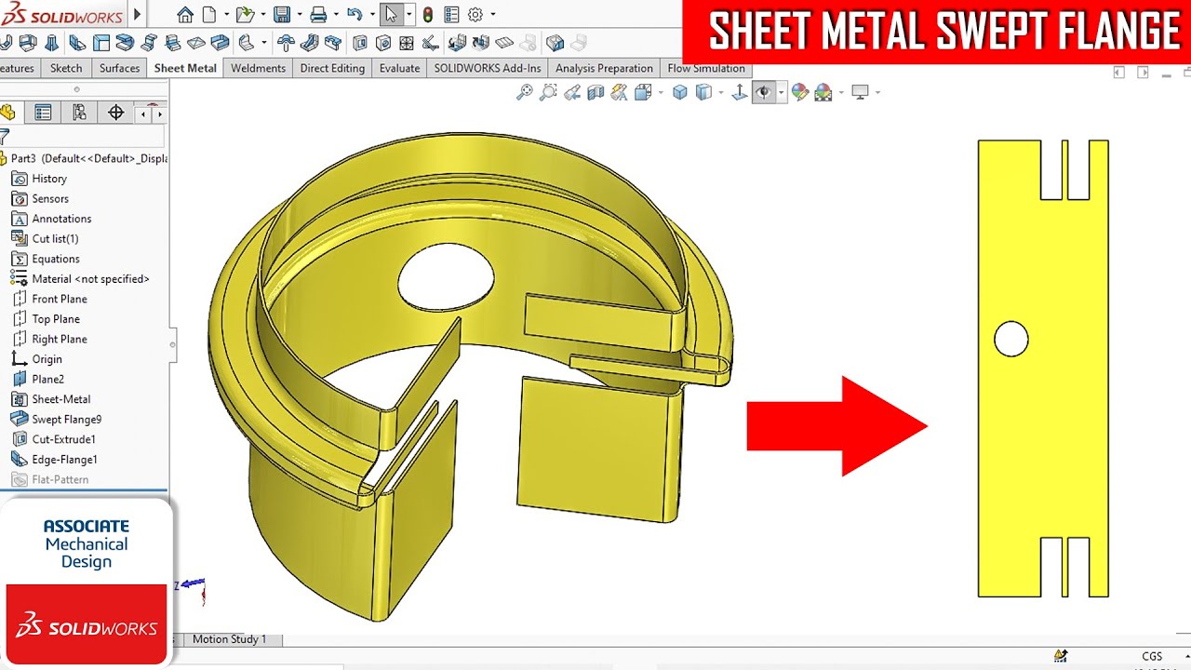Save the part with the floppy disk icon

pyautogui.click(x=281, y=15)
